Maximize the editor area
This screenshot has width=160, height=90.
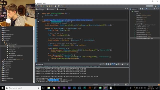[x=127, y=9]
